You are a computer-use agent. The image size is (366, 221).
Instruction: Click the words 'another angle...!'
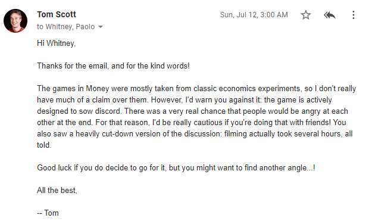click(287, 168)
